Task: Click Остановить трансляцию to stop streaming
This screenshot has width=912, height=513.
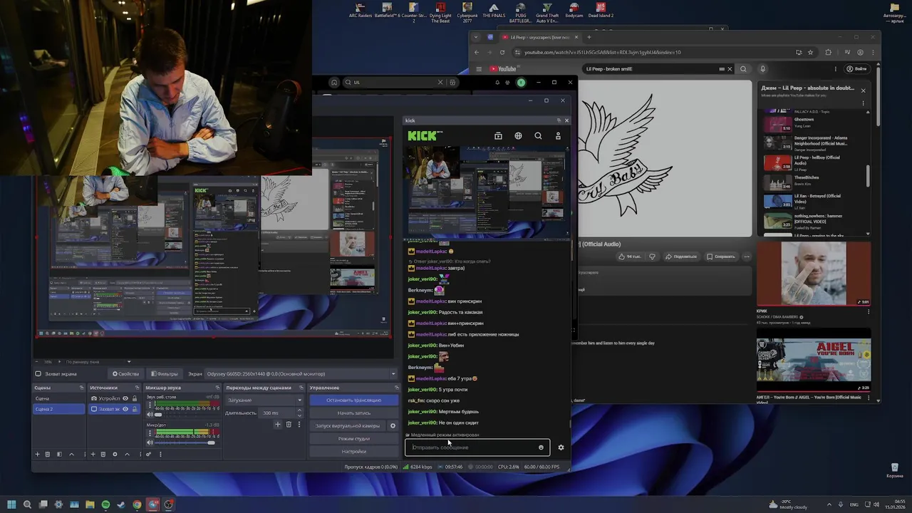Action: [353, 400]
